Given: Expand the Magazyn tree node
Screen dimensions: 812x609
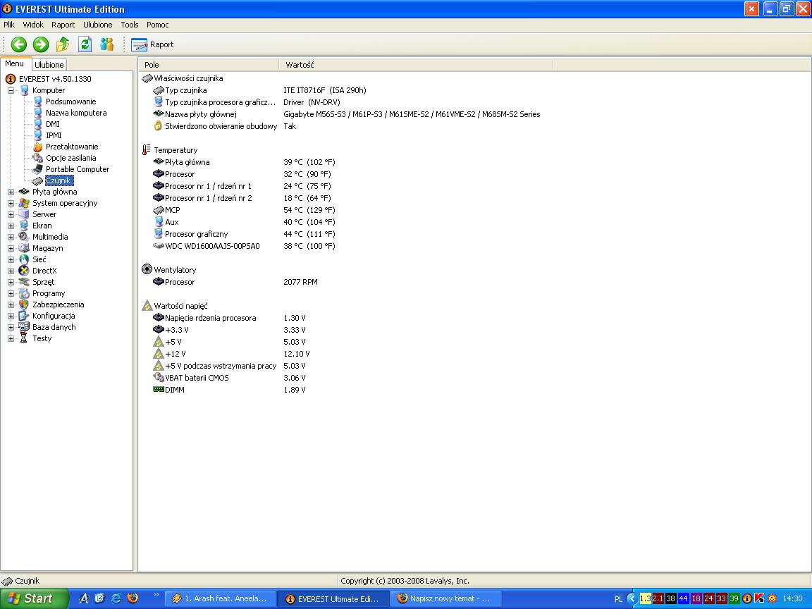Looking at the screenshot, I should 11,249.
